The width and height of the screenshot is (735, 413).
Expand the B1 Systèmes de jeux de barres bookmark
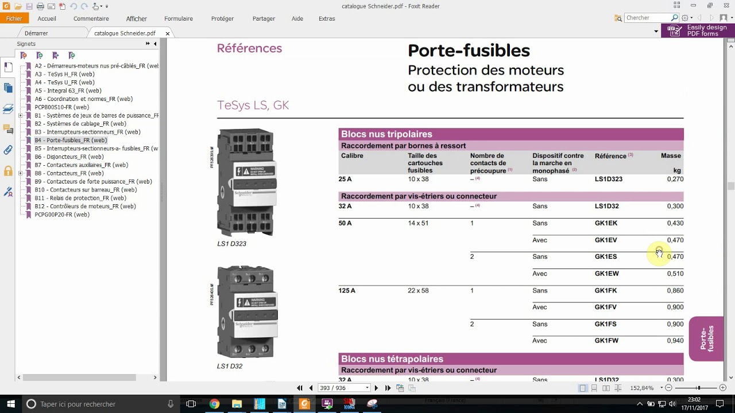click(21, 115)
